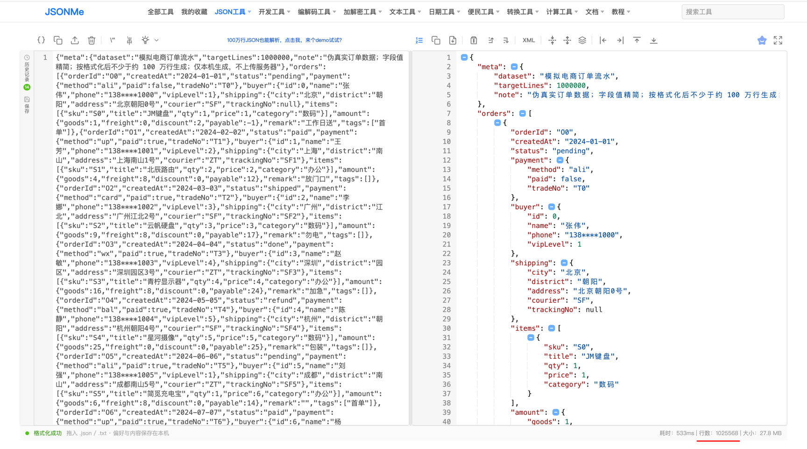Image resolution: width=807 pixels, height=449 pixels.
Task: Expand the 便民工具 dropdown menu
Action: pos(484,12)
